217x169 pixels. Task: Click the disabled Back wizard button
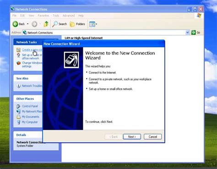[x=114, y=137]
